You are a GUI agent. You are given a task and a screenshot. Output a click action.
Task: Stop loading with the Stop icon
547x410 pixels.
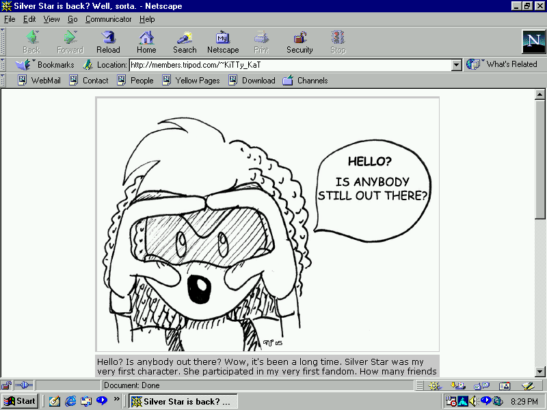[338, 42]
